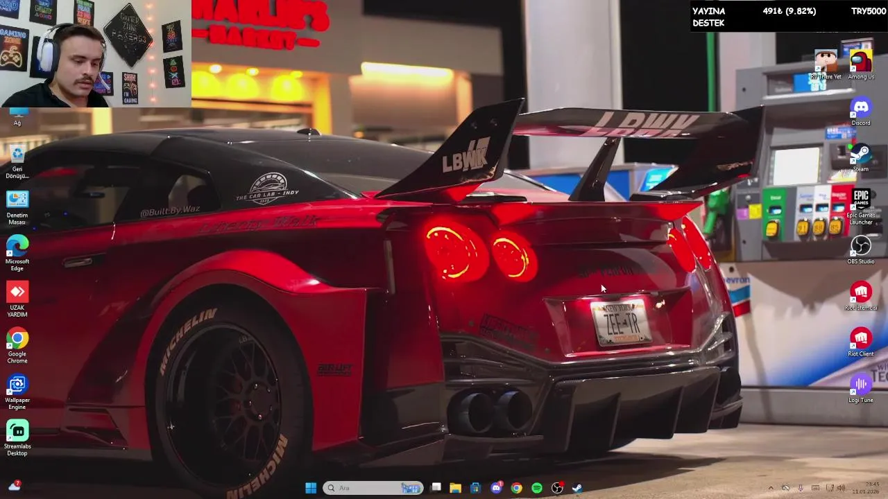Click the microphone tray icon
The width and height of the screenshot is (888, 499).
coord(801,488)
